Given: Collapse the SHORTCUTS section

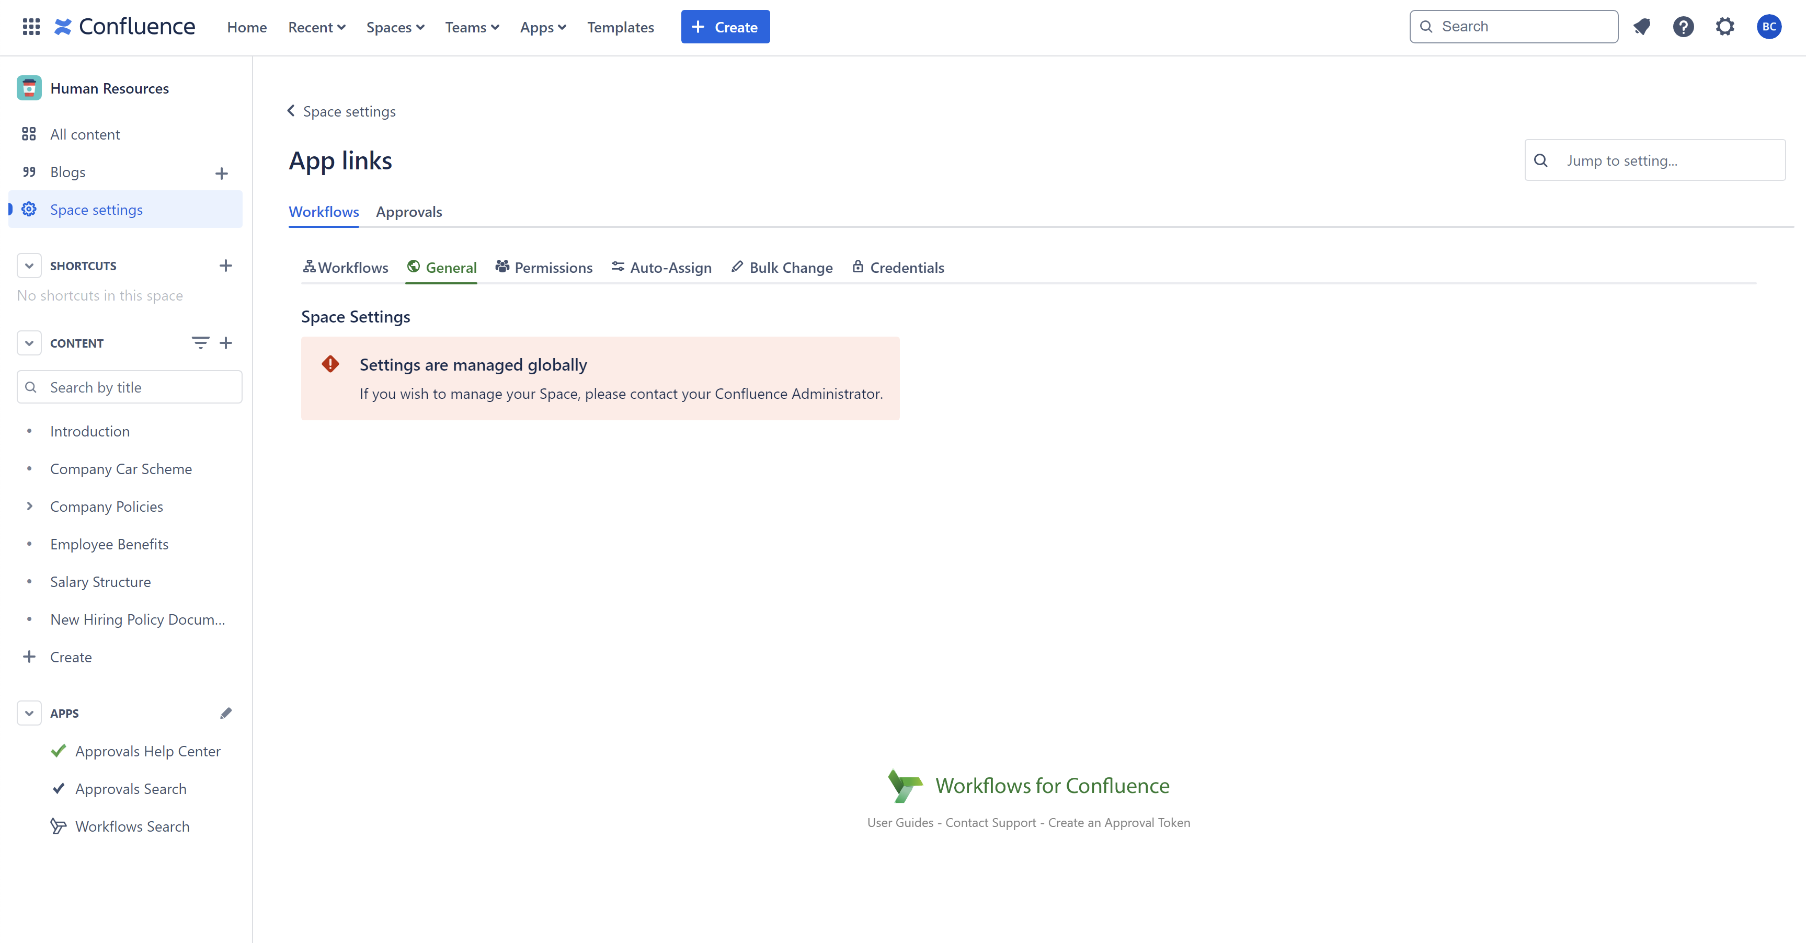Looking at the screenshot, I should point(29,266).
